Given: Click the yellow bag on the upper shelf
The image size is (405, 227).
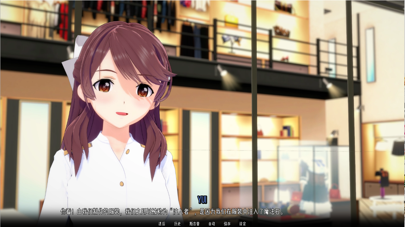Looking at the screenshot, I should pos(231,21).
